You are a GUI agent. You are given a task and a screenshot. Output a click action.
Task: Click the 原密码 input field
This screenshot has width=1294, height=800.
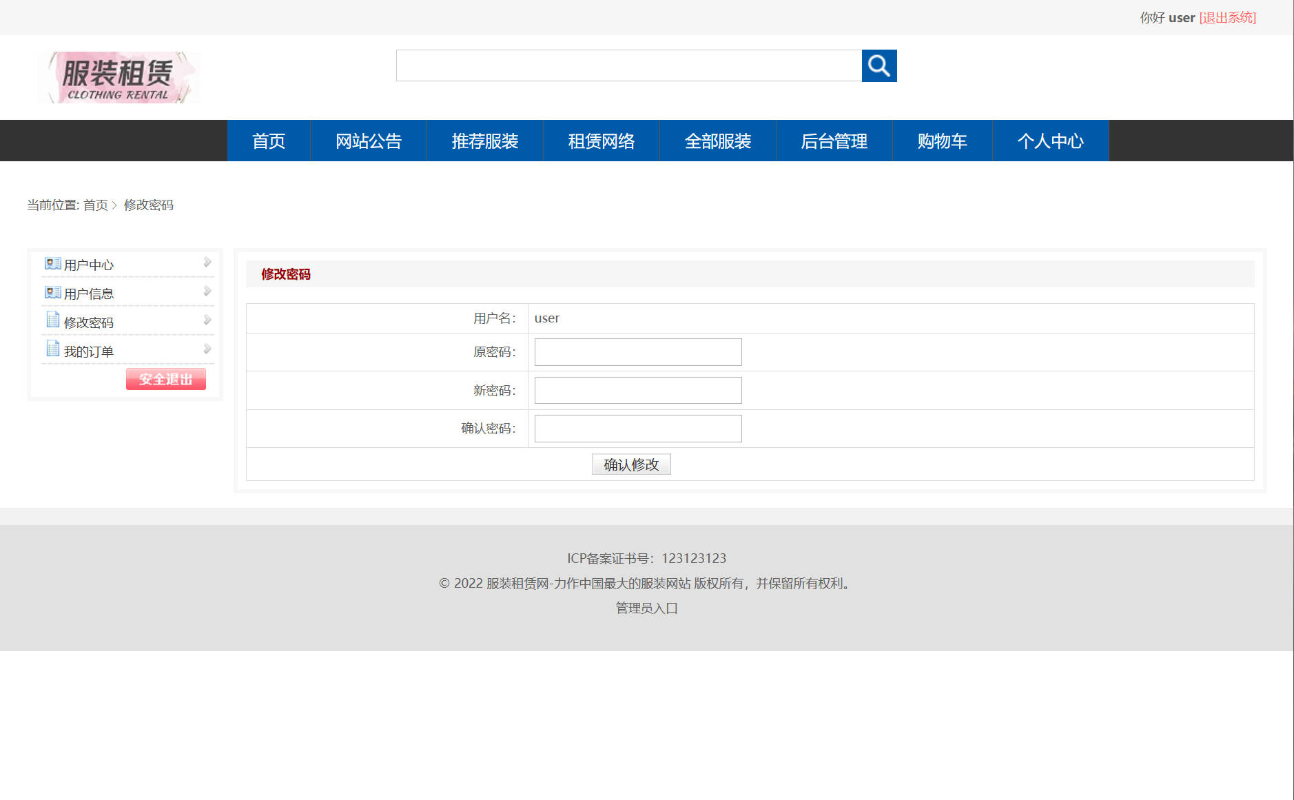point(637,351)
